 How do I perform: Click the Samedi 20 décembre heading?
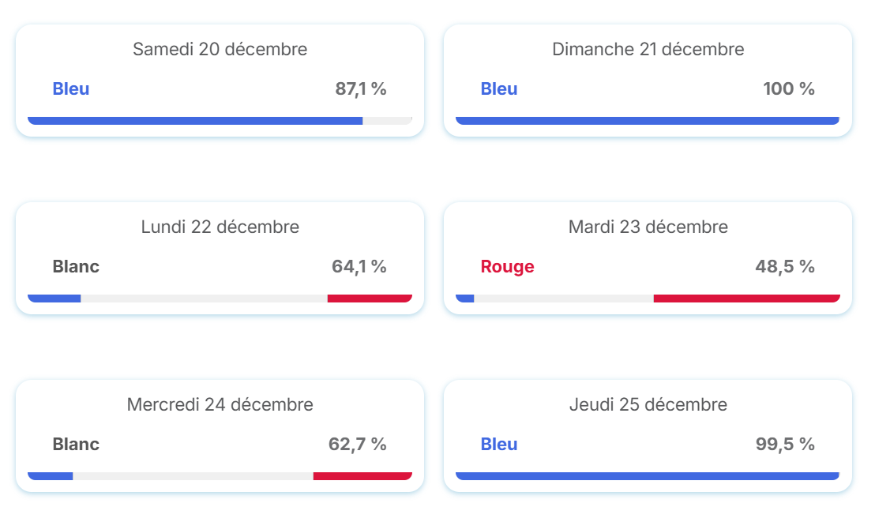click(x=220, y=50)
